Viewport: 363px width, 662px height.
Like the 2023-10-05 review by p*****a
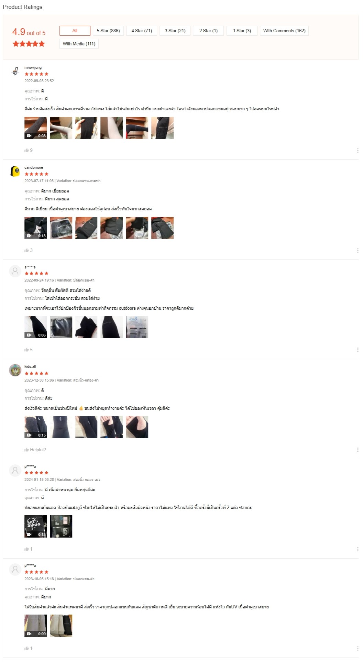click(x=26, y=648)
